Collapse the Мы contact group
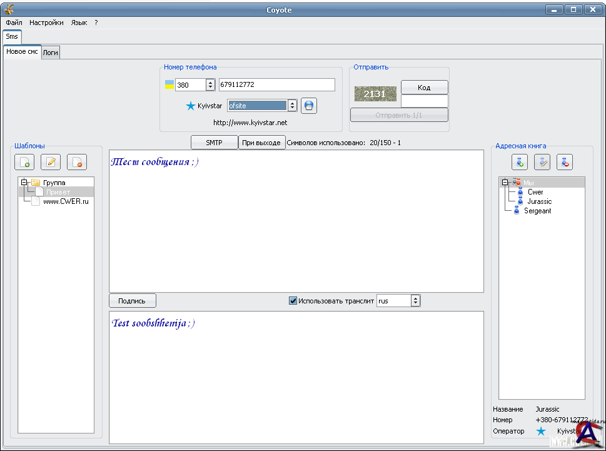This screenshot has height=451, width=606. pyautogui.click(x=505, y=183)
